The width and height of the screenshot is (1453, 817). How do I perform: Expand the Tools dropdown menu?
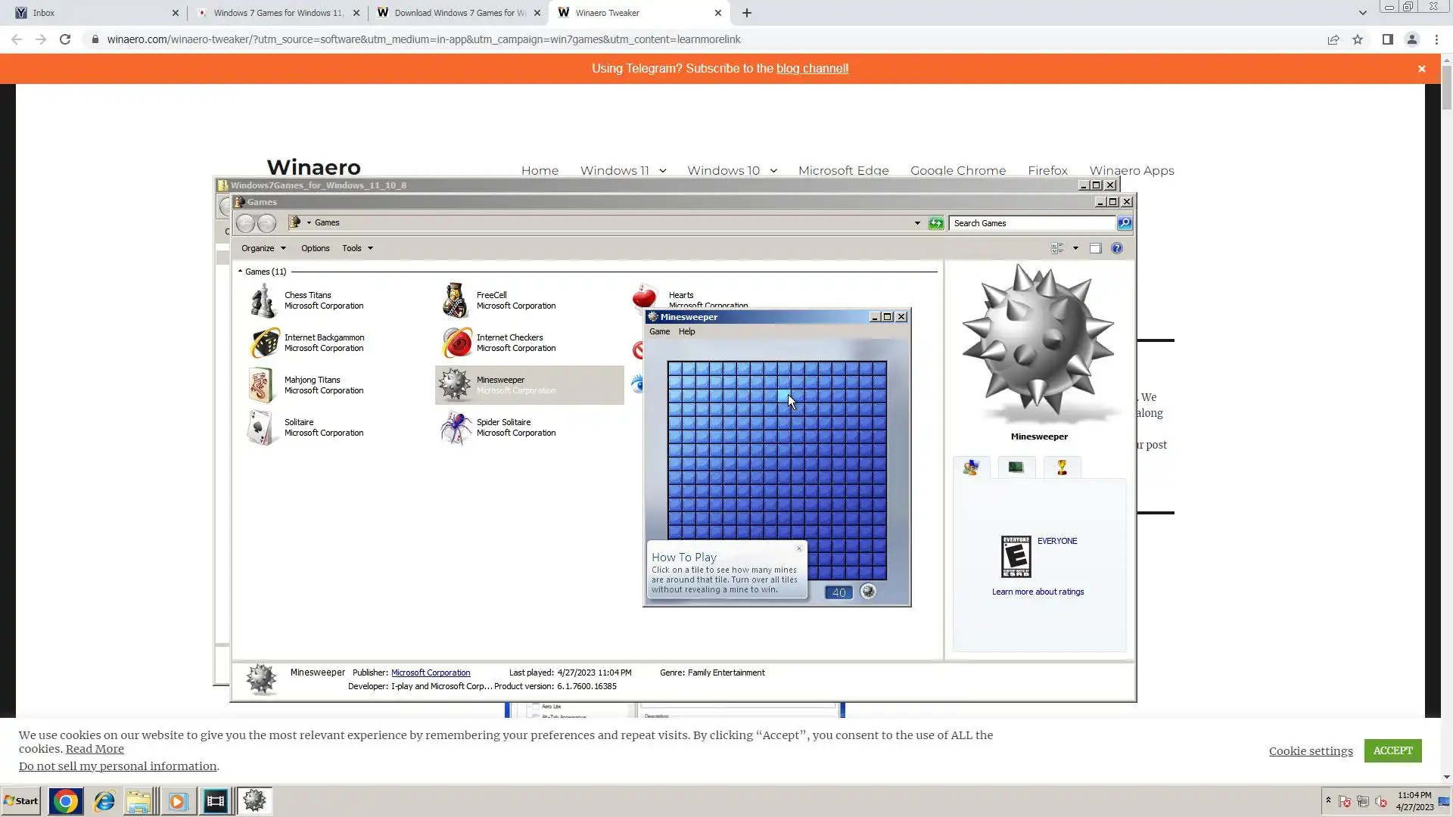(357, 248)
